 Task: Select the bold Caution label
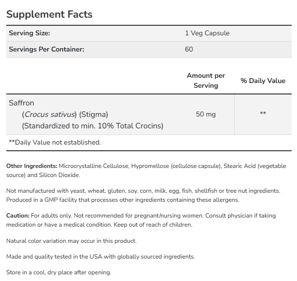(18, 216)
